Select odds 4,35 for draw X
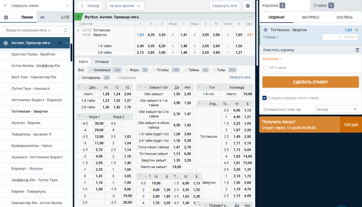This screenshot has height=207, width=362. click(x=151, y=35)
